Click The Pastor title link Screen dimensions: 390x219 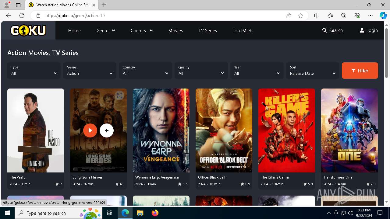click(x=18, y=177)
